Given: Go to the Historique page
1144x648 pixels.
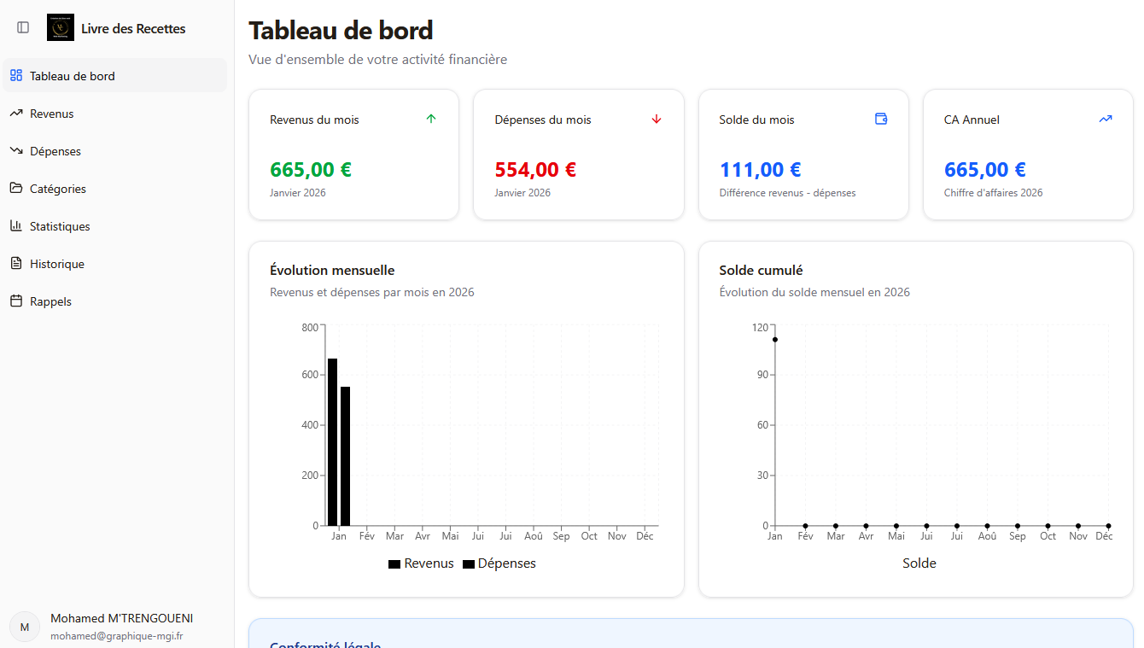Looking at the screenshot, I should point(57,264).
